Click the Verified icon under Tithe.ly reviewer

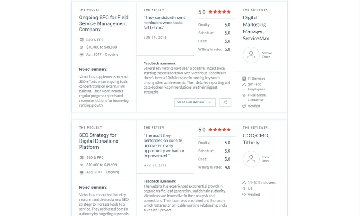(x=244, y=194)
